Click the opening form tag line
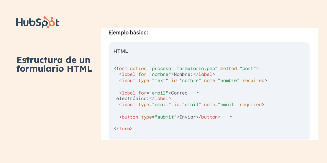 186,68
